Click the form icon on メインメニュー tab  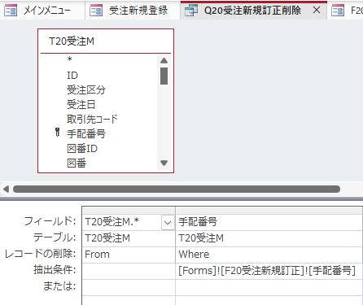point(11,11)
